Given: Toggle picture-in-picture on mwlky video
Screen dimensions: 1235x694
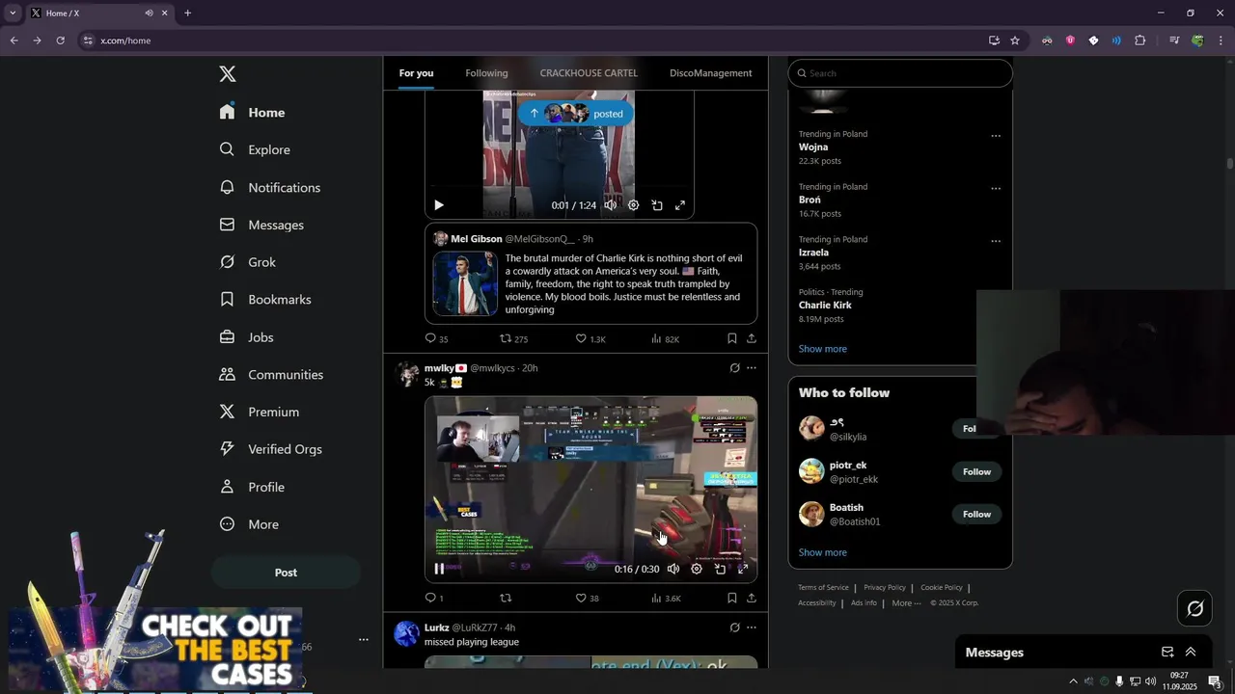Looking at the screenshot, I should pos(720,569).
